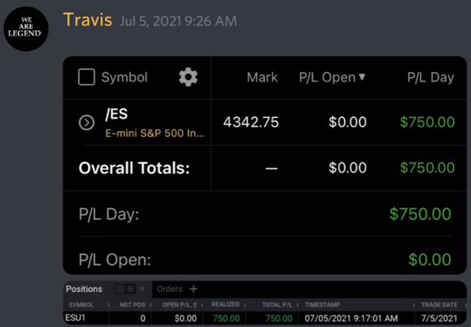This screenshot has width=471, height=327.
Task: Click the list-view icon in Positions tab
Action: 130,289
